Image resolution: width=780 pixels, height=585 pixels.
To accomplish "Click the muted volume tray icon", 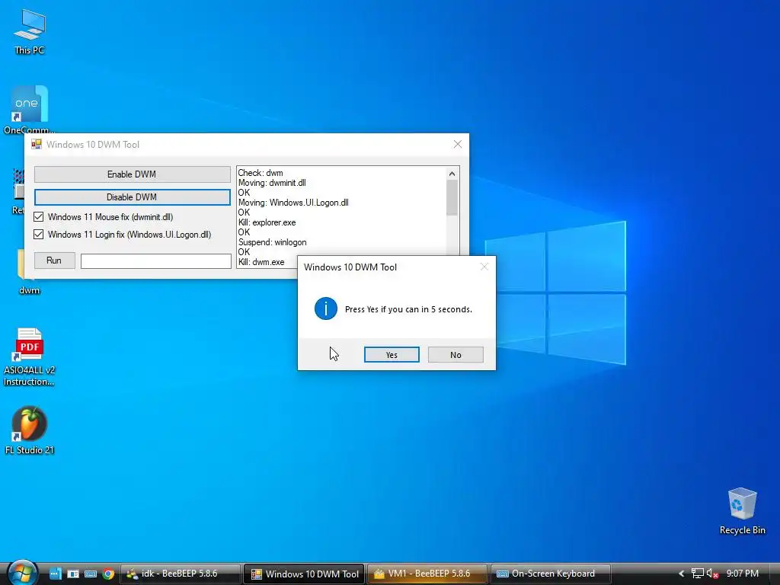I will coord(712,574).
